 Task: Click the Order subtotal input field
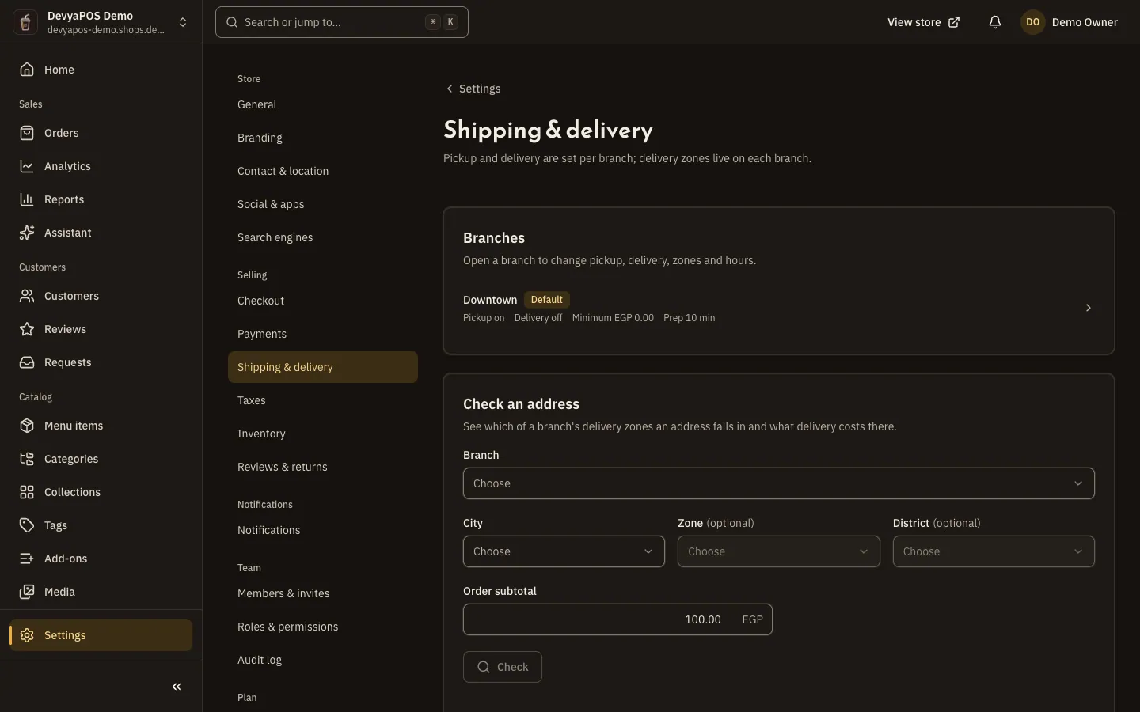point(617,619)
